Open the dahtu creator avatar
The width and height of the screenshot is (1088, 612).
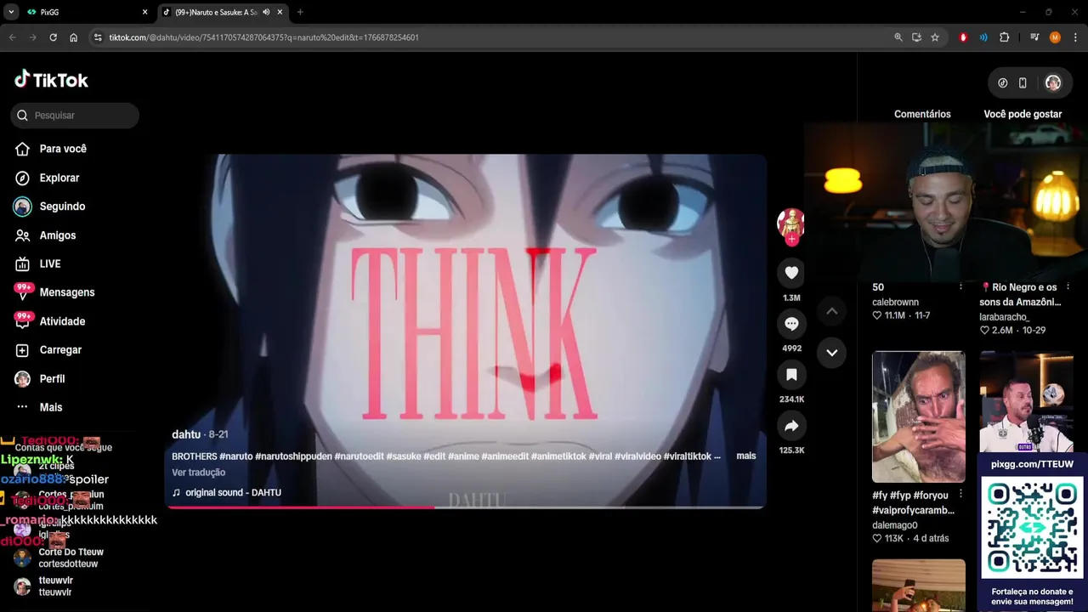point(791,222)
